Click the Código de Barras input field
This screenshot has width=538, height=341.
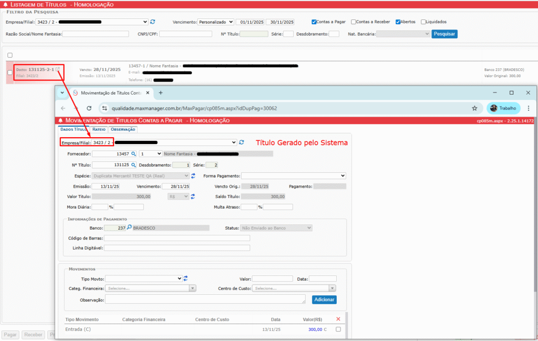pos(177,238)
